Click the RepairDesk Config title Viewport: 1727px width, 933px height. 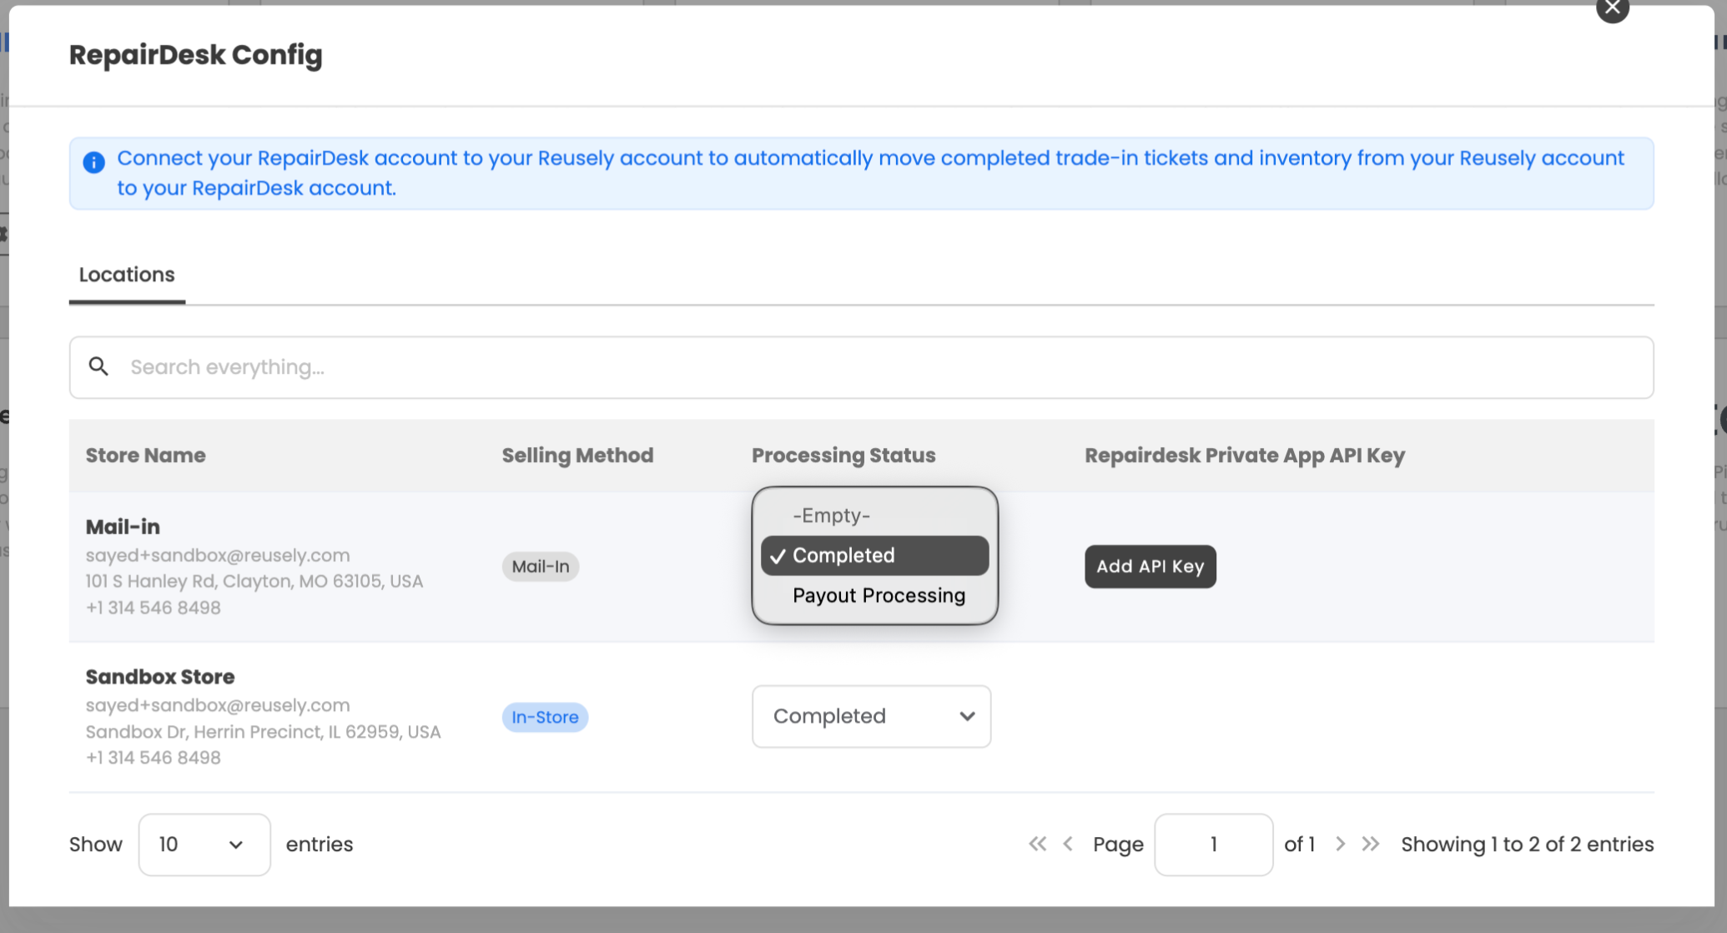coord(196,55)
